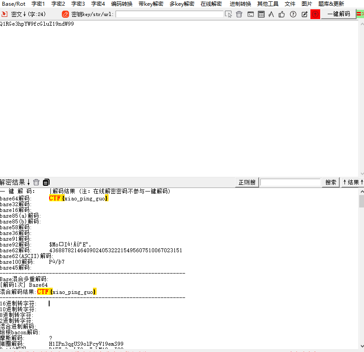The width and height of the screenshot is (364, 352).
Task: Select the font 'A' icon in the toolbar
Action: [271, 14]
